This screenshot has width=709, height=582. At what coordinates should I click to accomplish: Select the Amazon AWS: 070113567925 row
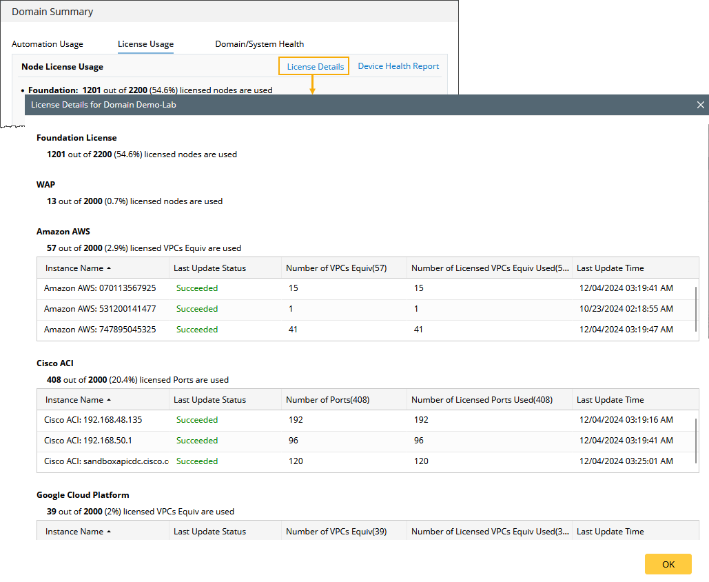[x=100, y=288]
